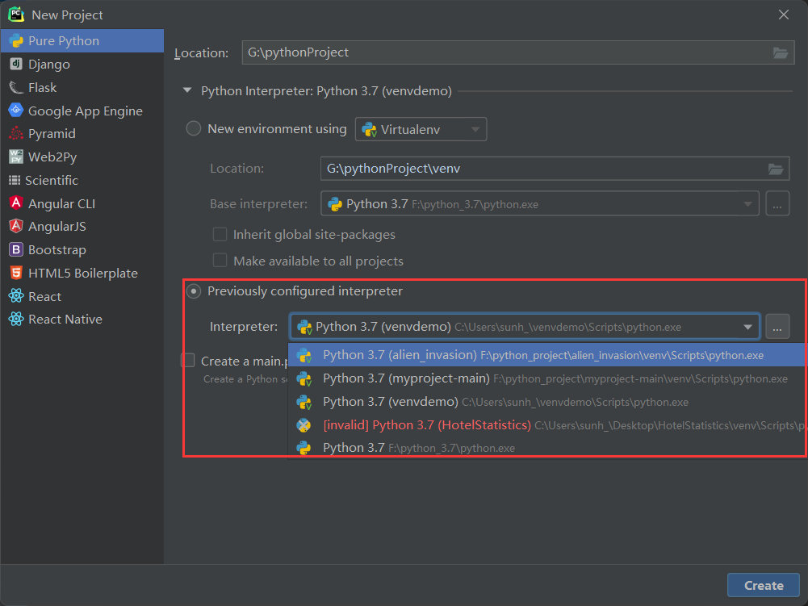This screenshot has height=606, width=808.
Task: Select Previously configured interpreter radio button
Action: (x=193, y=291)
